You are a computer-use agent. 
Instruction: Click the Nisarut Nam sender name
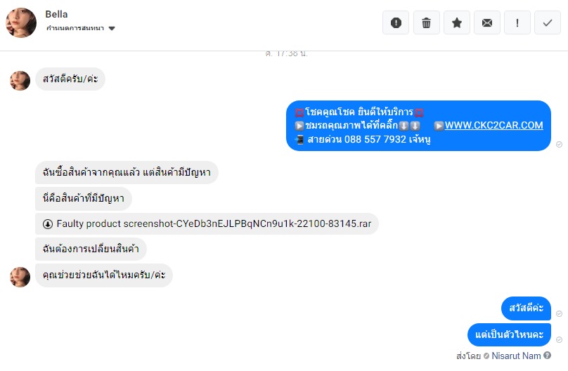tap(516, 356)
